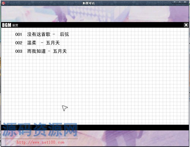Close the 如果可以 window

(x=185, y=2)
